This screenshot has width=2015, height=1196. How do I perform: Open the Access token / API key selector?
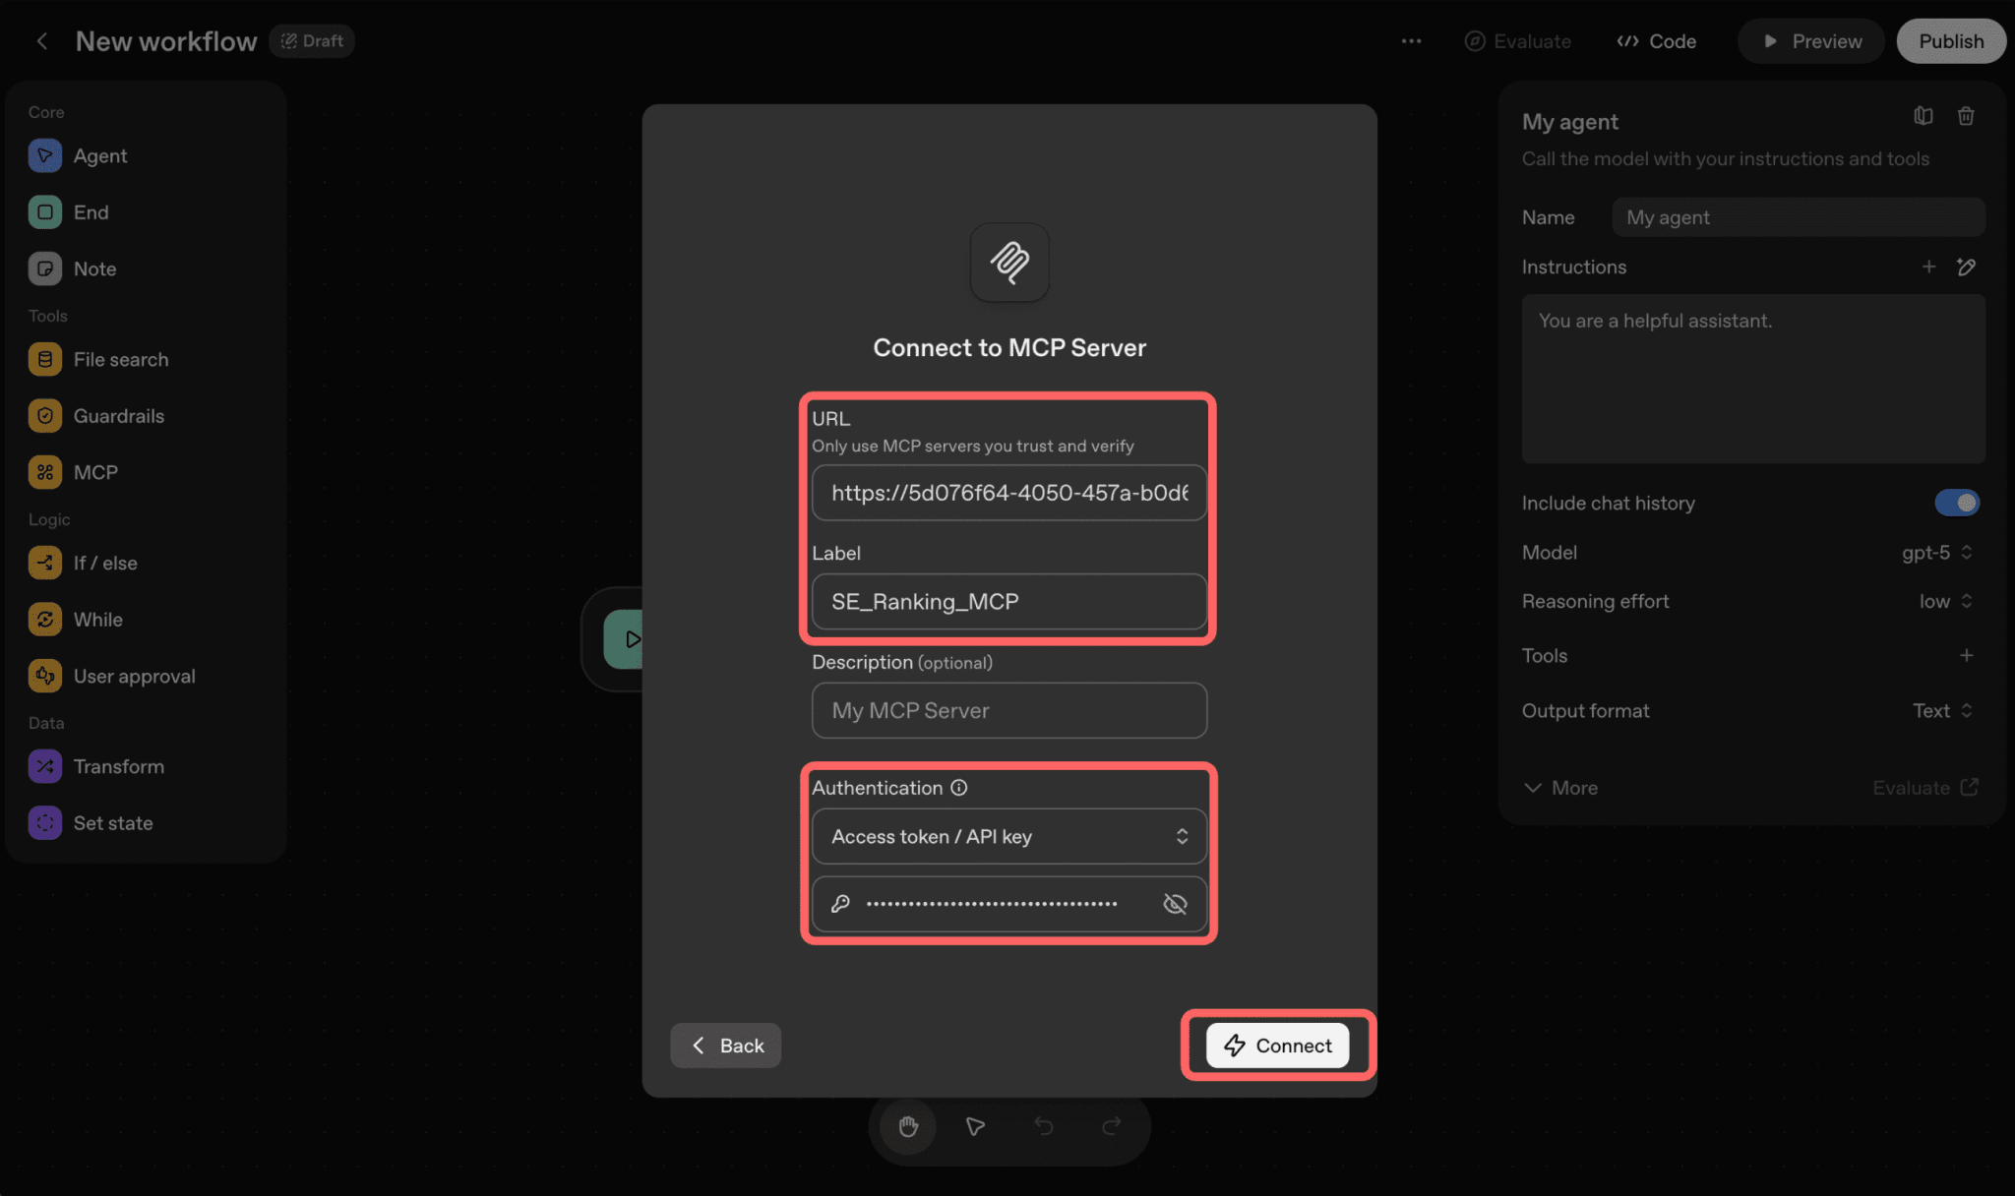1008,836
